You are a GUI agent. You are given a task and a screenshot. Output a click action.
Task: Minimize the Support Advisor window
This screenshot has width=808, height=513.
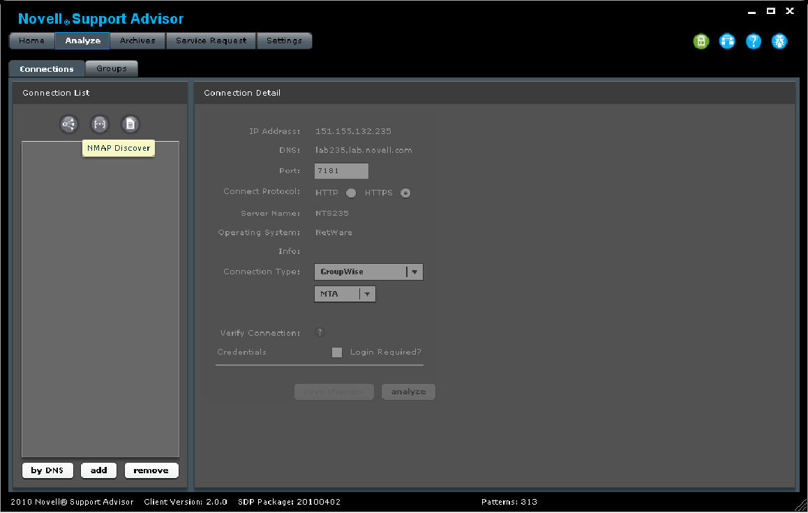pos(752,11)
